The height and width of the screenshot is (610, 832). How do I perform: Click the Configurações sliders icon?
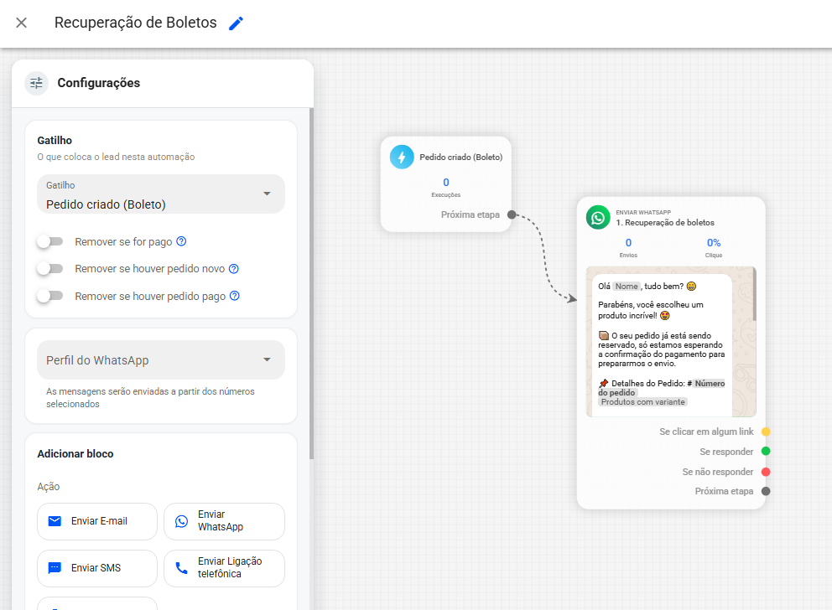tap(37, 83)
